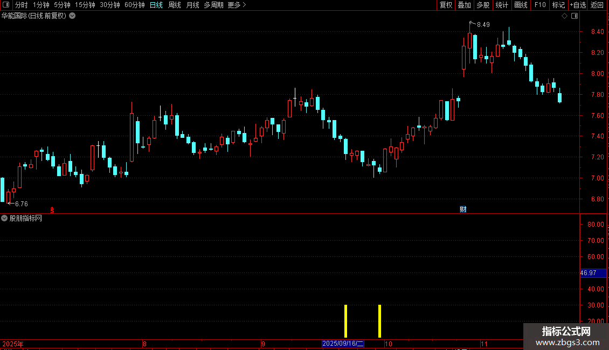This screenshot has width=609, height=350.
Task: Click 返回 to go back
Action: tap(597, 5)
